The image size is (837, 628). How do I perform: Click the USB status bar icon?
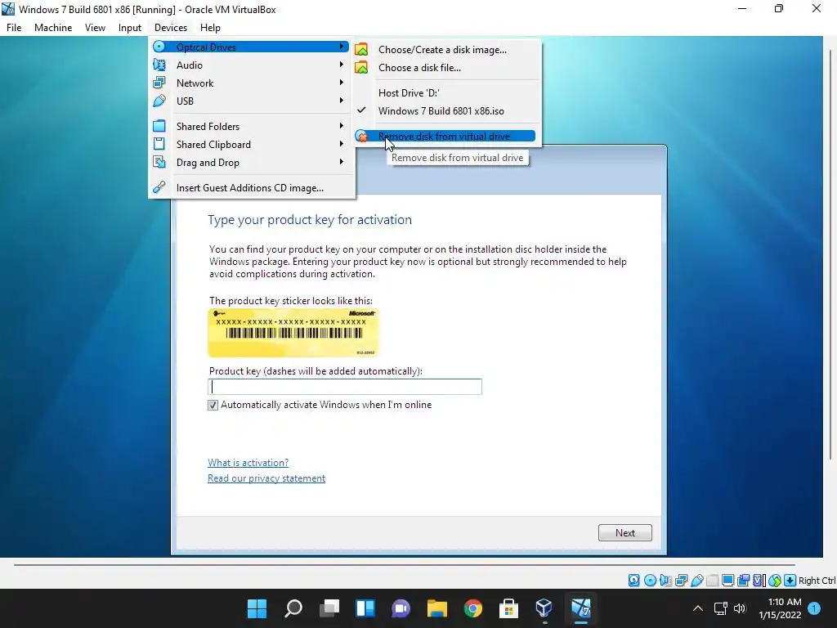pos(696,580)
